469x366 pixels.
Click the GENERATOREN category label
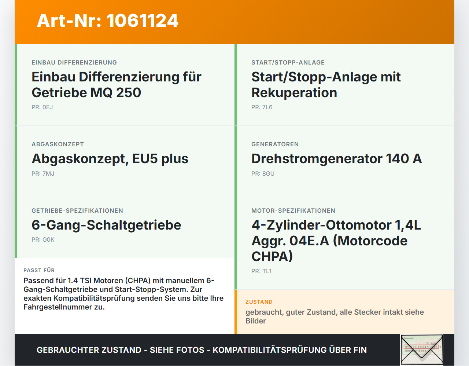pos(275,144)
